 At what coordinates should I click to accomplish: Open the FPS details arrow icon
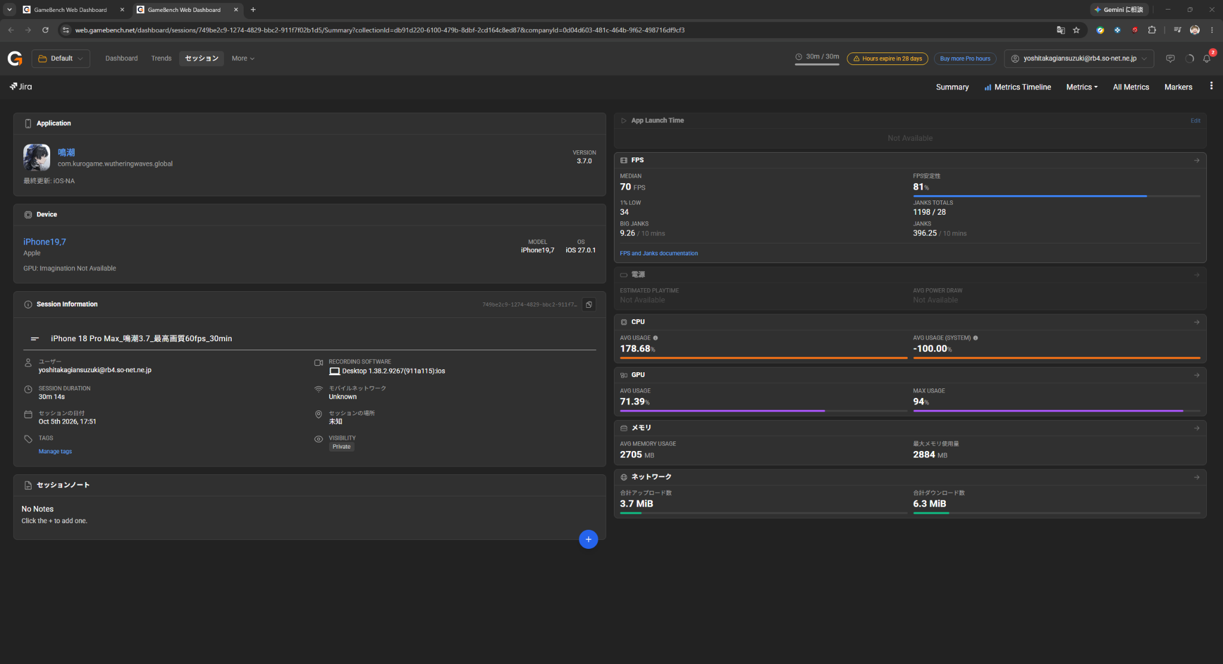(1197, 160)
